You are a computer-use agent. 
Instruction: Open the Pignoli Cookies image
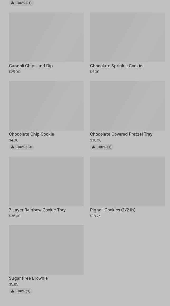(127, 181)
